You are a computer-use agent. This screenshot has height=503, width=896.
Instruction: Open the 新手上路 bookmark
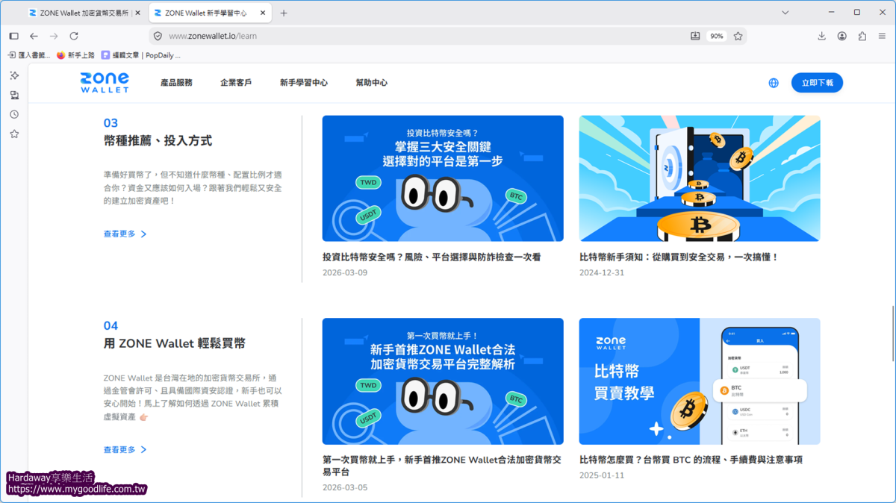[x=76, y=55]
